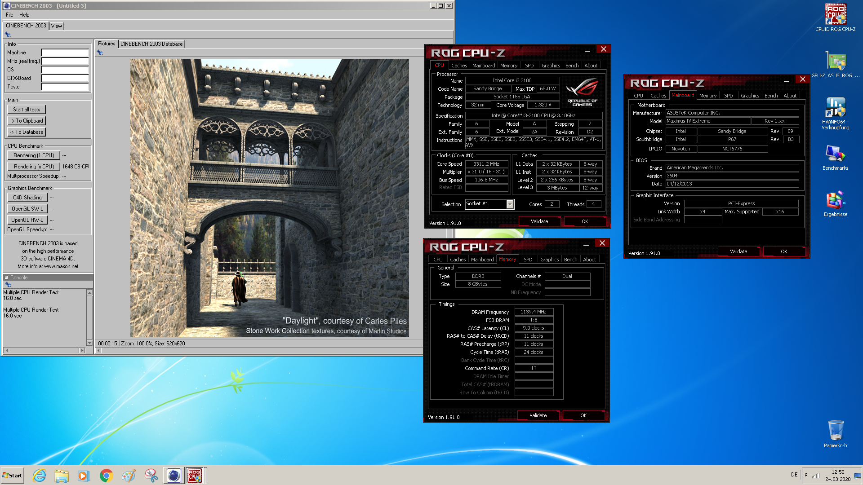The width and height of the screenshot is (863, 485).
Task: Collapse the Console panel header
Action: [7, 278]
